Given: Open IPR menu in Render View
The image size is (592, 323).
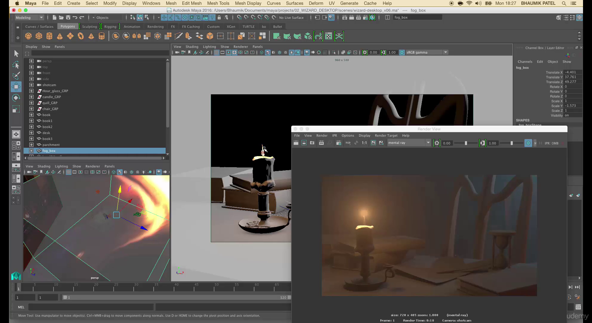Looking at the screenshot, I should (x=335, y=135).
